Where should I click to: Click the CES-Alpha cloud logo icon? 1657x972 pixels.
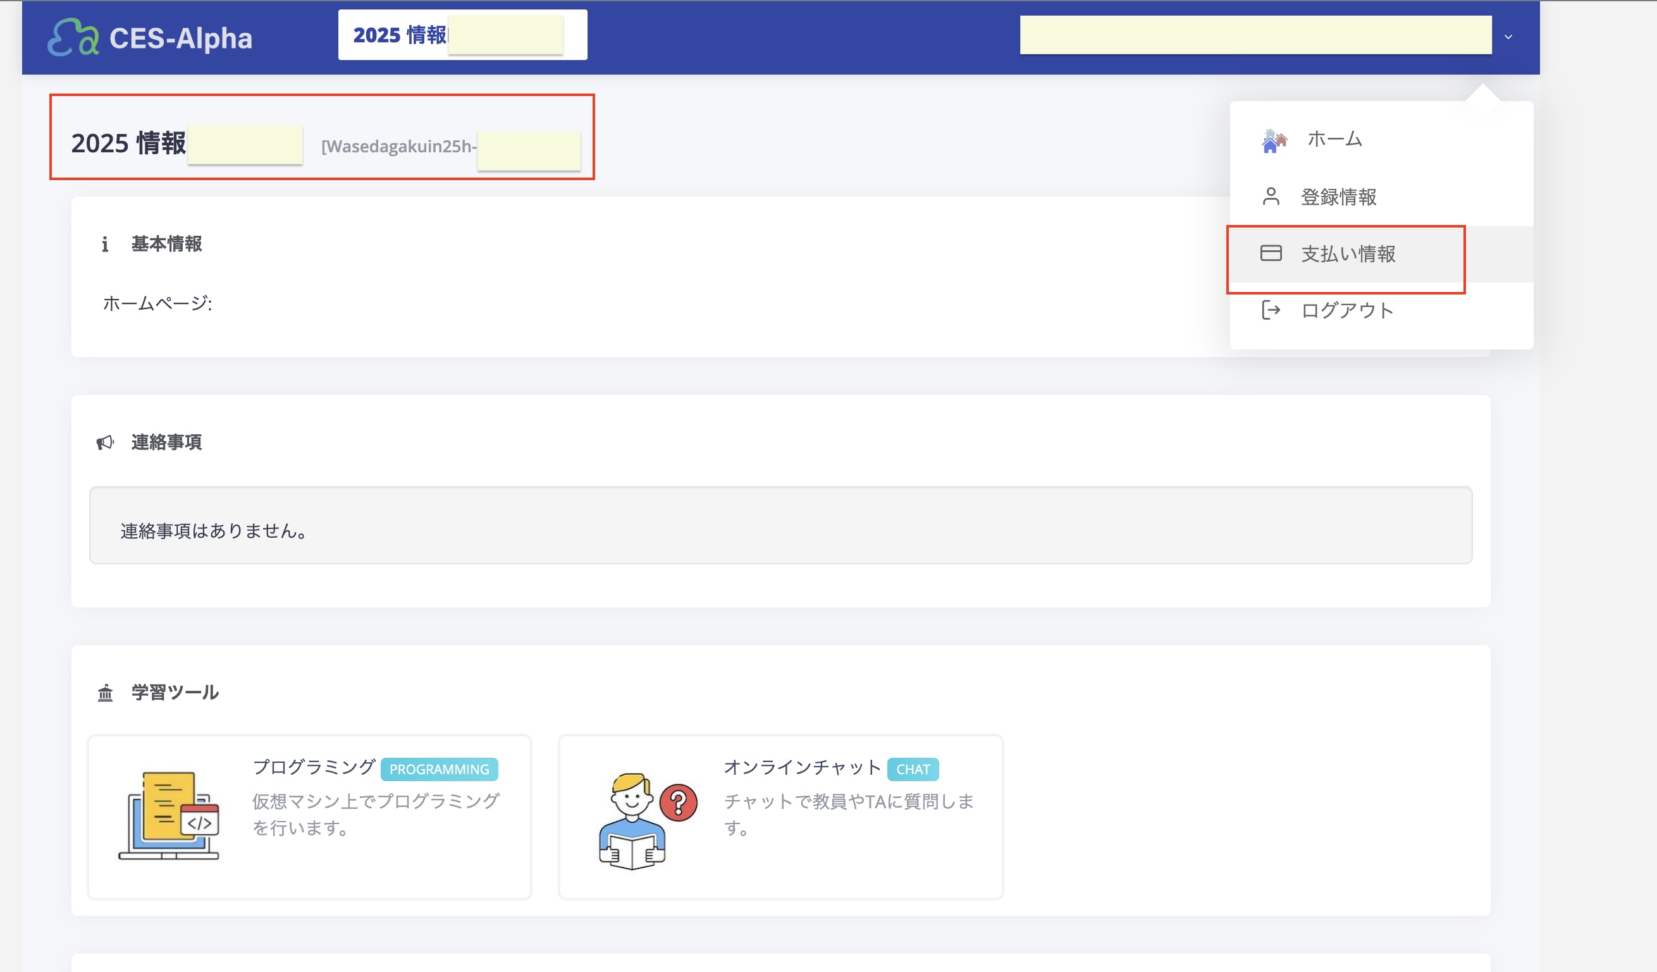click(x=73, y=37)
